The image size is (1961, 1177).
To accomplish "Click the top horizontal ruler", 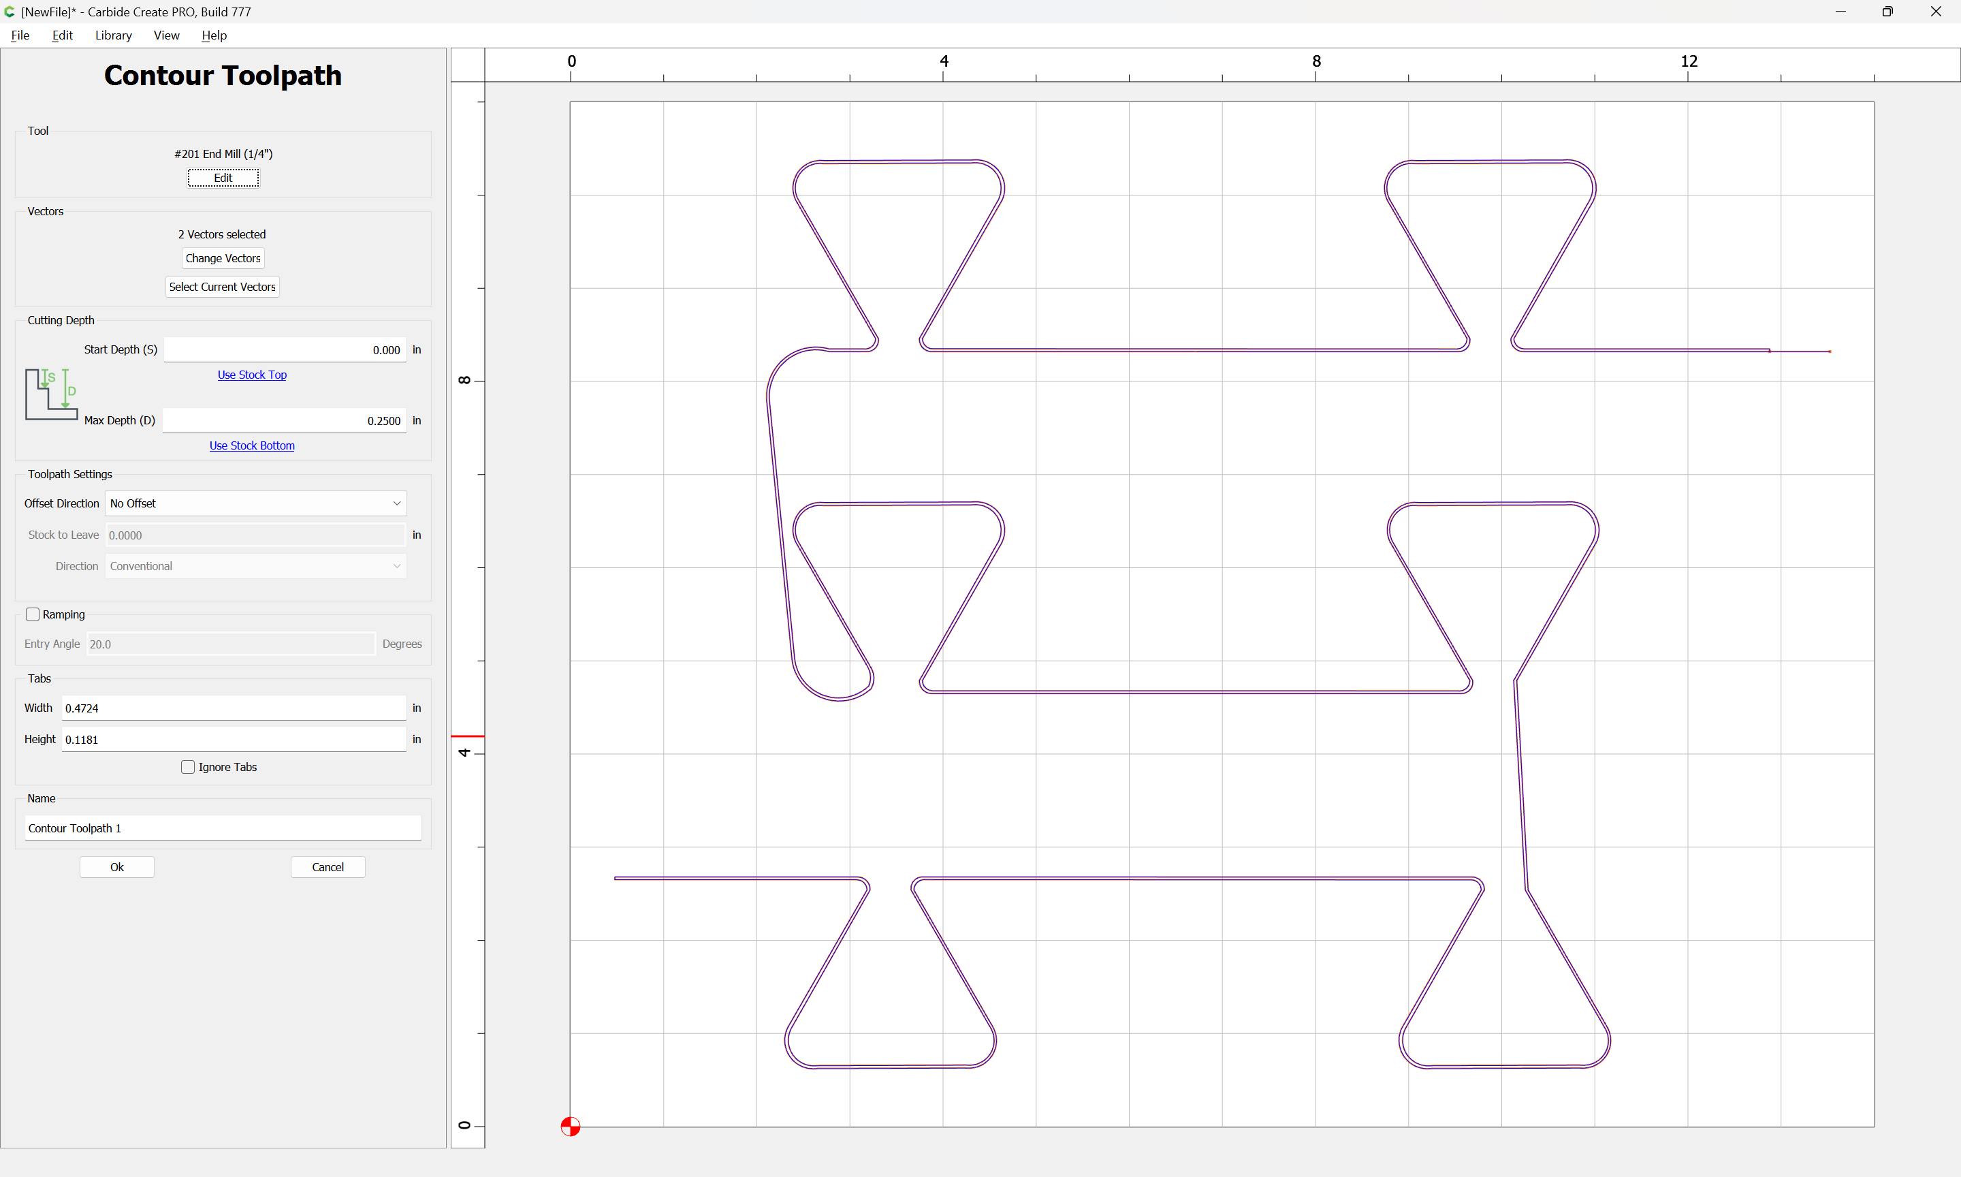I will point(1222,65).
